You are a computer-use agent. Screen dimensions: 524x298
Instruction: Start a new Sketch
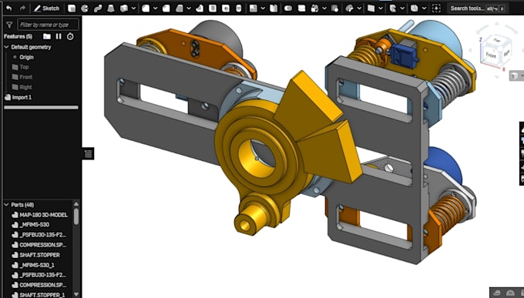47,8
